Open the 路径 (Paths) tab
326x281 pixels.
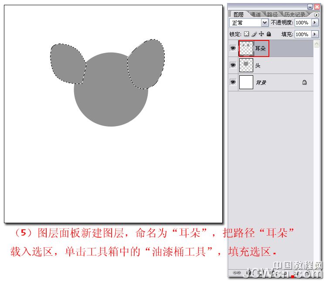point(272,14)
